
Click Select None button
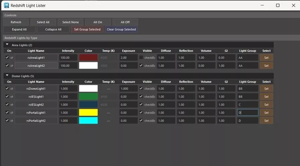70,22
